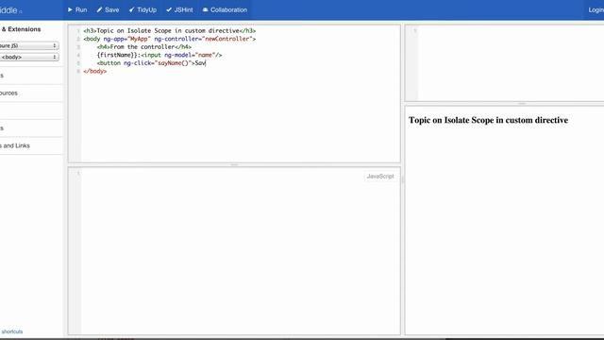Expand the Frameworks & Extensions section
604x340 pixels.
(x=21, y=29)
